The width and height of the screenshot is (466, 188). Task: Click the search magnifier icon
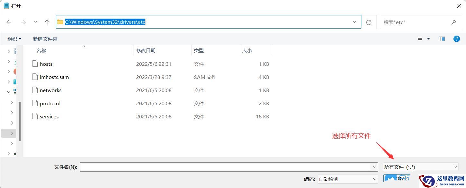(x=453, y=22)
